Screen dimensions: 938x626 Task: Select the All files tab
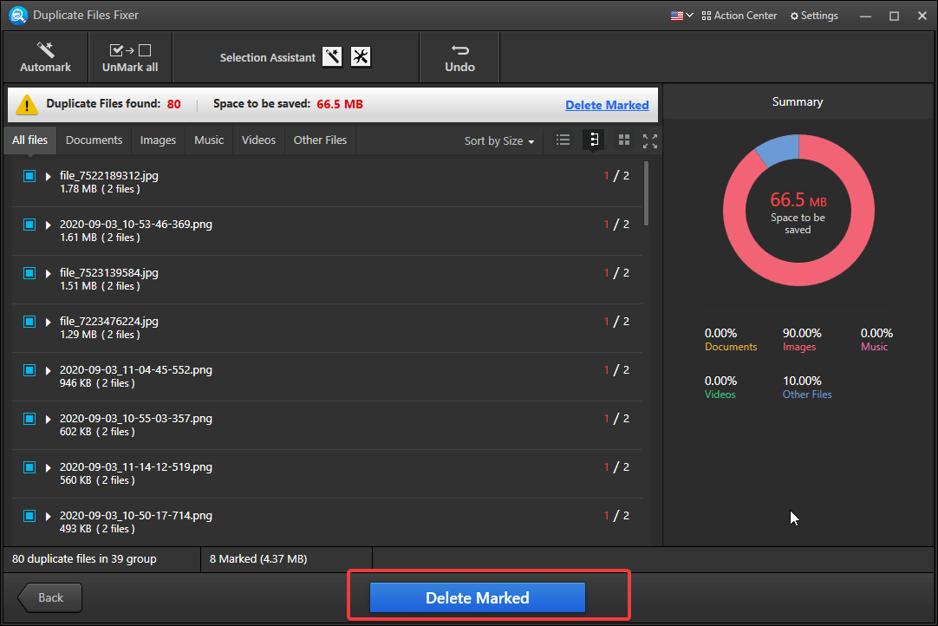[x=30, y=140]
